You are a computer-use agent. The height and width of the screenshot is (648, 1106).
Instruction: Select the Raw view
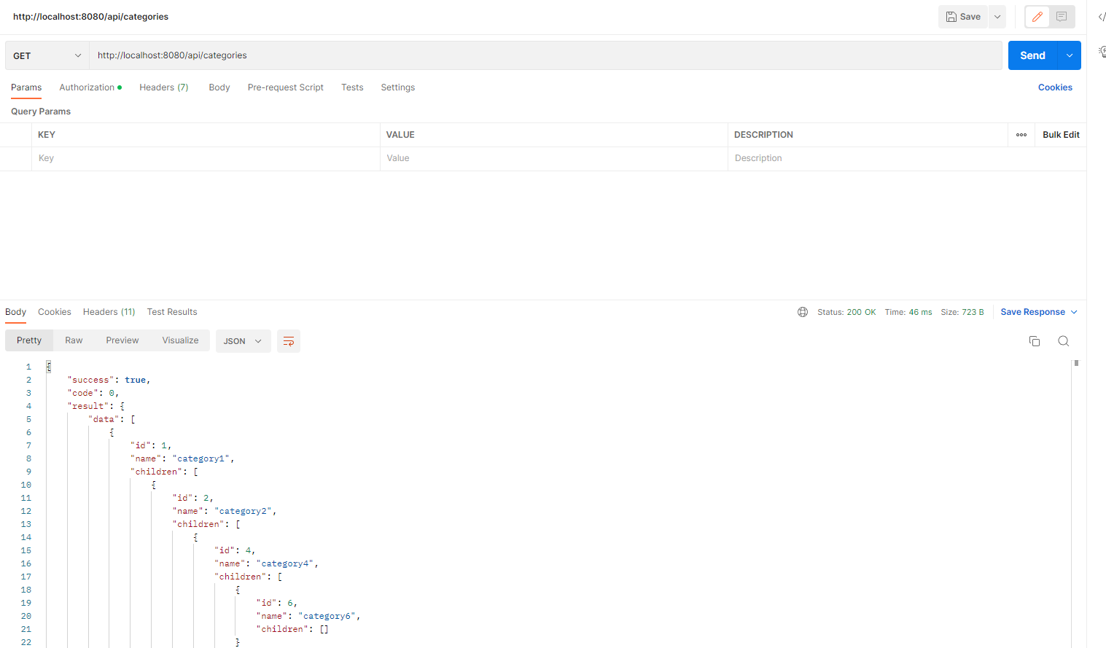(x=74, y=340)
